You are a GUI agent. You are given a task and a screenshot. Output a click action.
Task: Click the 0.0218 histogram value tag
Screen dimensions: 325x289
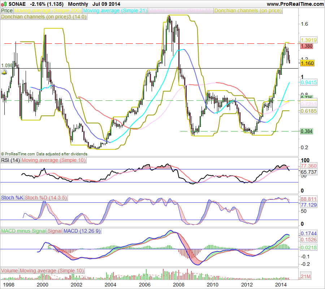pos(309,247)
